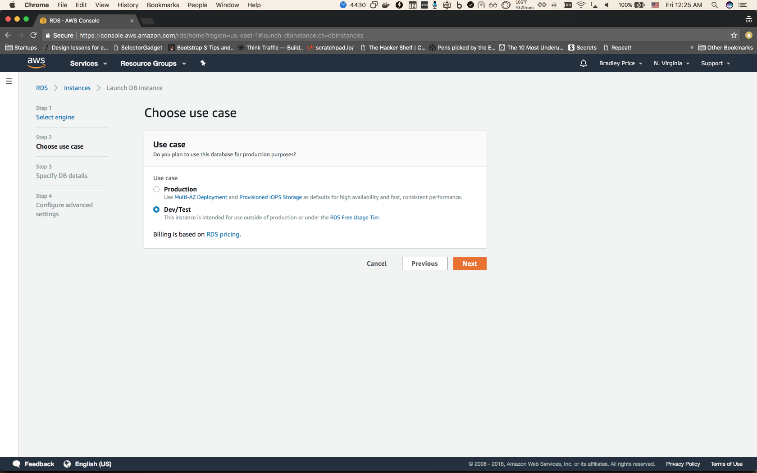Screen dimensions: 757x473
Task: Close the RDS AWS Console tab
Action: [132, 21]
